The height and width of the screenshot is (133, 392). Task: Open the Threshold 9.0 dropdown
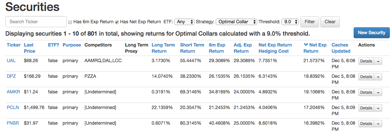click(x=290, y=22)
